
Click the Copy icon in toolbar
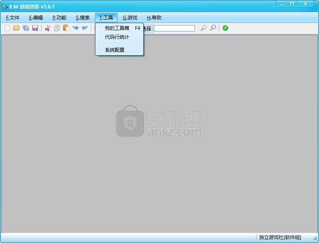(57, 28)
